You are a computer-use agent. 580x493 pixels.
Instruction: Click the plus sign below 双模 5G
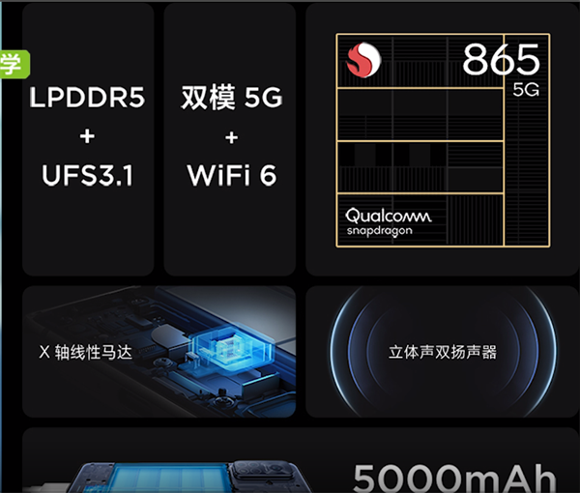pyautogui.click(x=232, y=137)
